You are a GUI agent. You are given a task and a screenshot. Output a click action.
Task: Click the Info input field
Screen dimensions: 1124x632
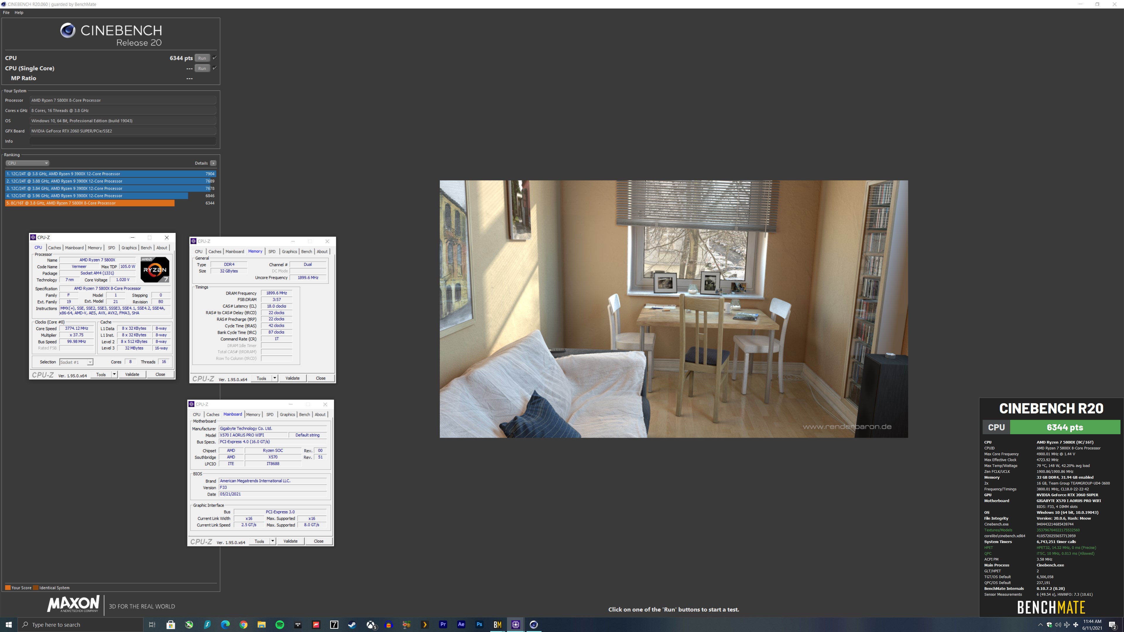(x=123, y=141)
